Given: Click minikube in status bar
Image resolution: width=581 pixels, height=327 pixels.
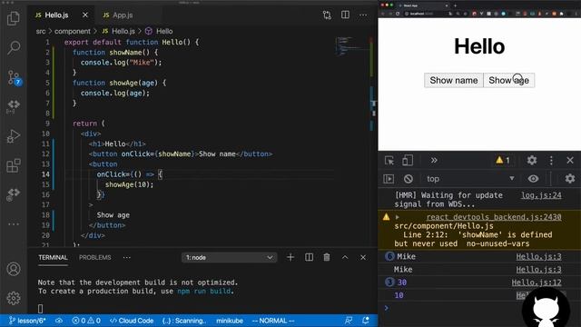Looking at the screenshot, I should (230, 321).
